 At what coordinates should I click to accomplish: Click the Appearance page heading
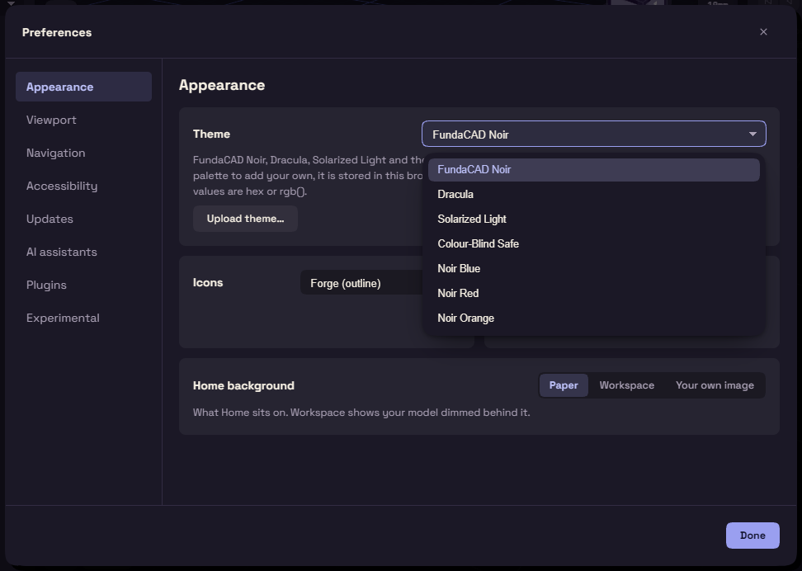[x=222, y=85]
